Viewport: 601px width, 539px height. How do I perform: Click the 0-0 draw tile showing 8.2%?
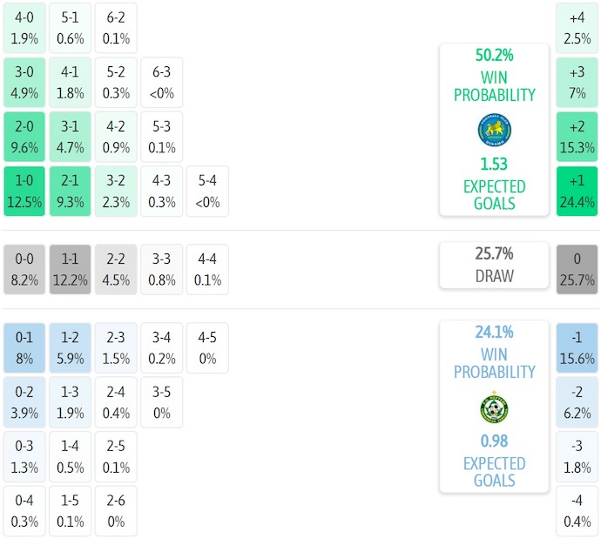tap(24, 270)
